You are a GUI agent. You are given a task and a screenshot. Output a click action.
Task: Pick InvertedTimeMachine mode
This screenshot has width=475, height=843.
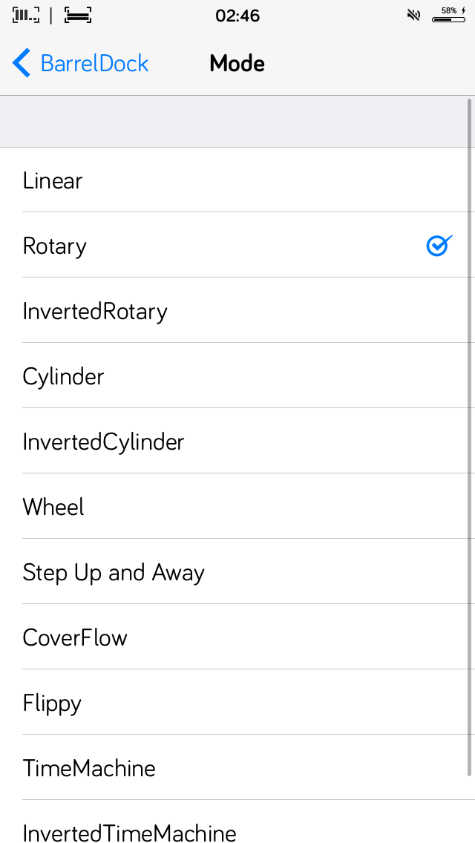point(237,821)
